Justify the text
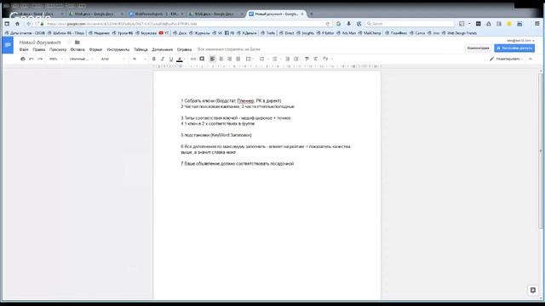Viewport: 545px width, 306px height. coord(238,59)
